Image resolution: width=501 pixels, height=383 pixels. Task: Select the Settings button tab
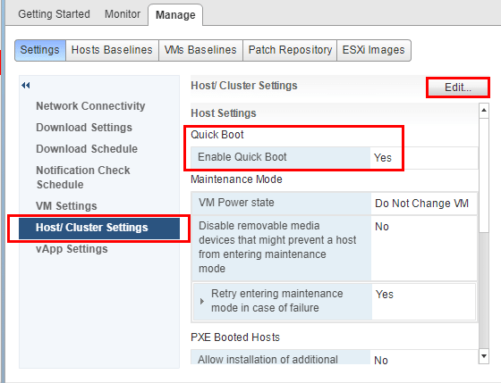click(x=40, y=50)
